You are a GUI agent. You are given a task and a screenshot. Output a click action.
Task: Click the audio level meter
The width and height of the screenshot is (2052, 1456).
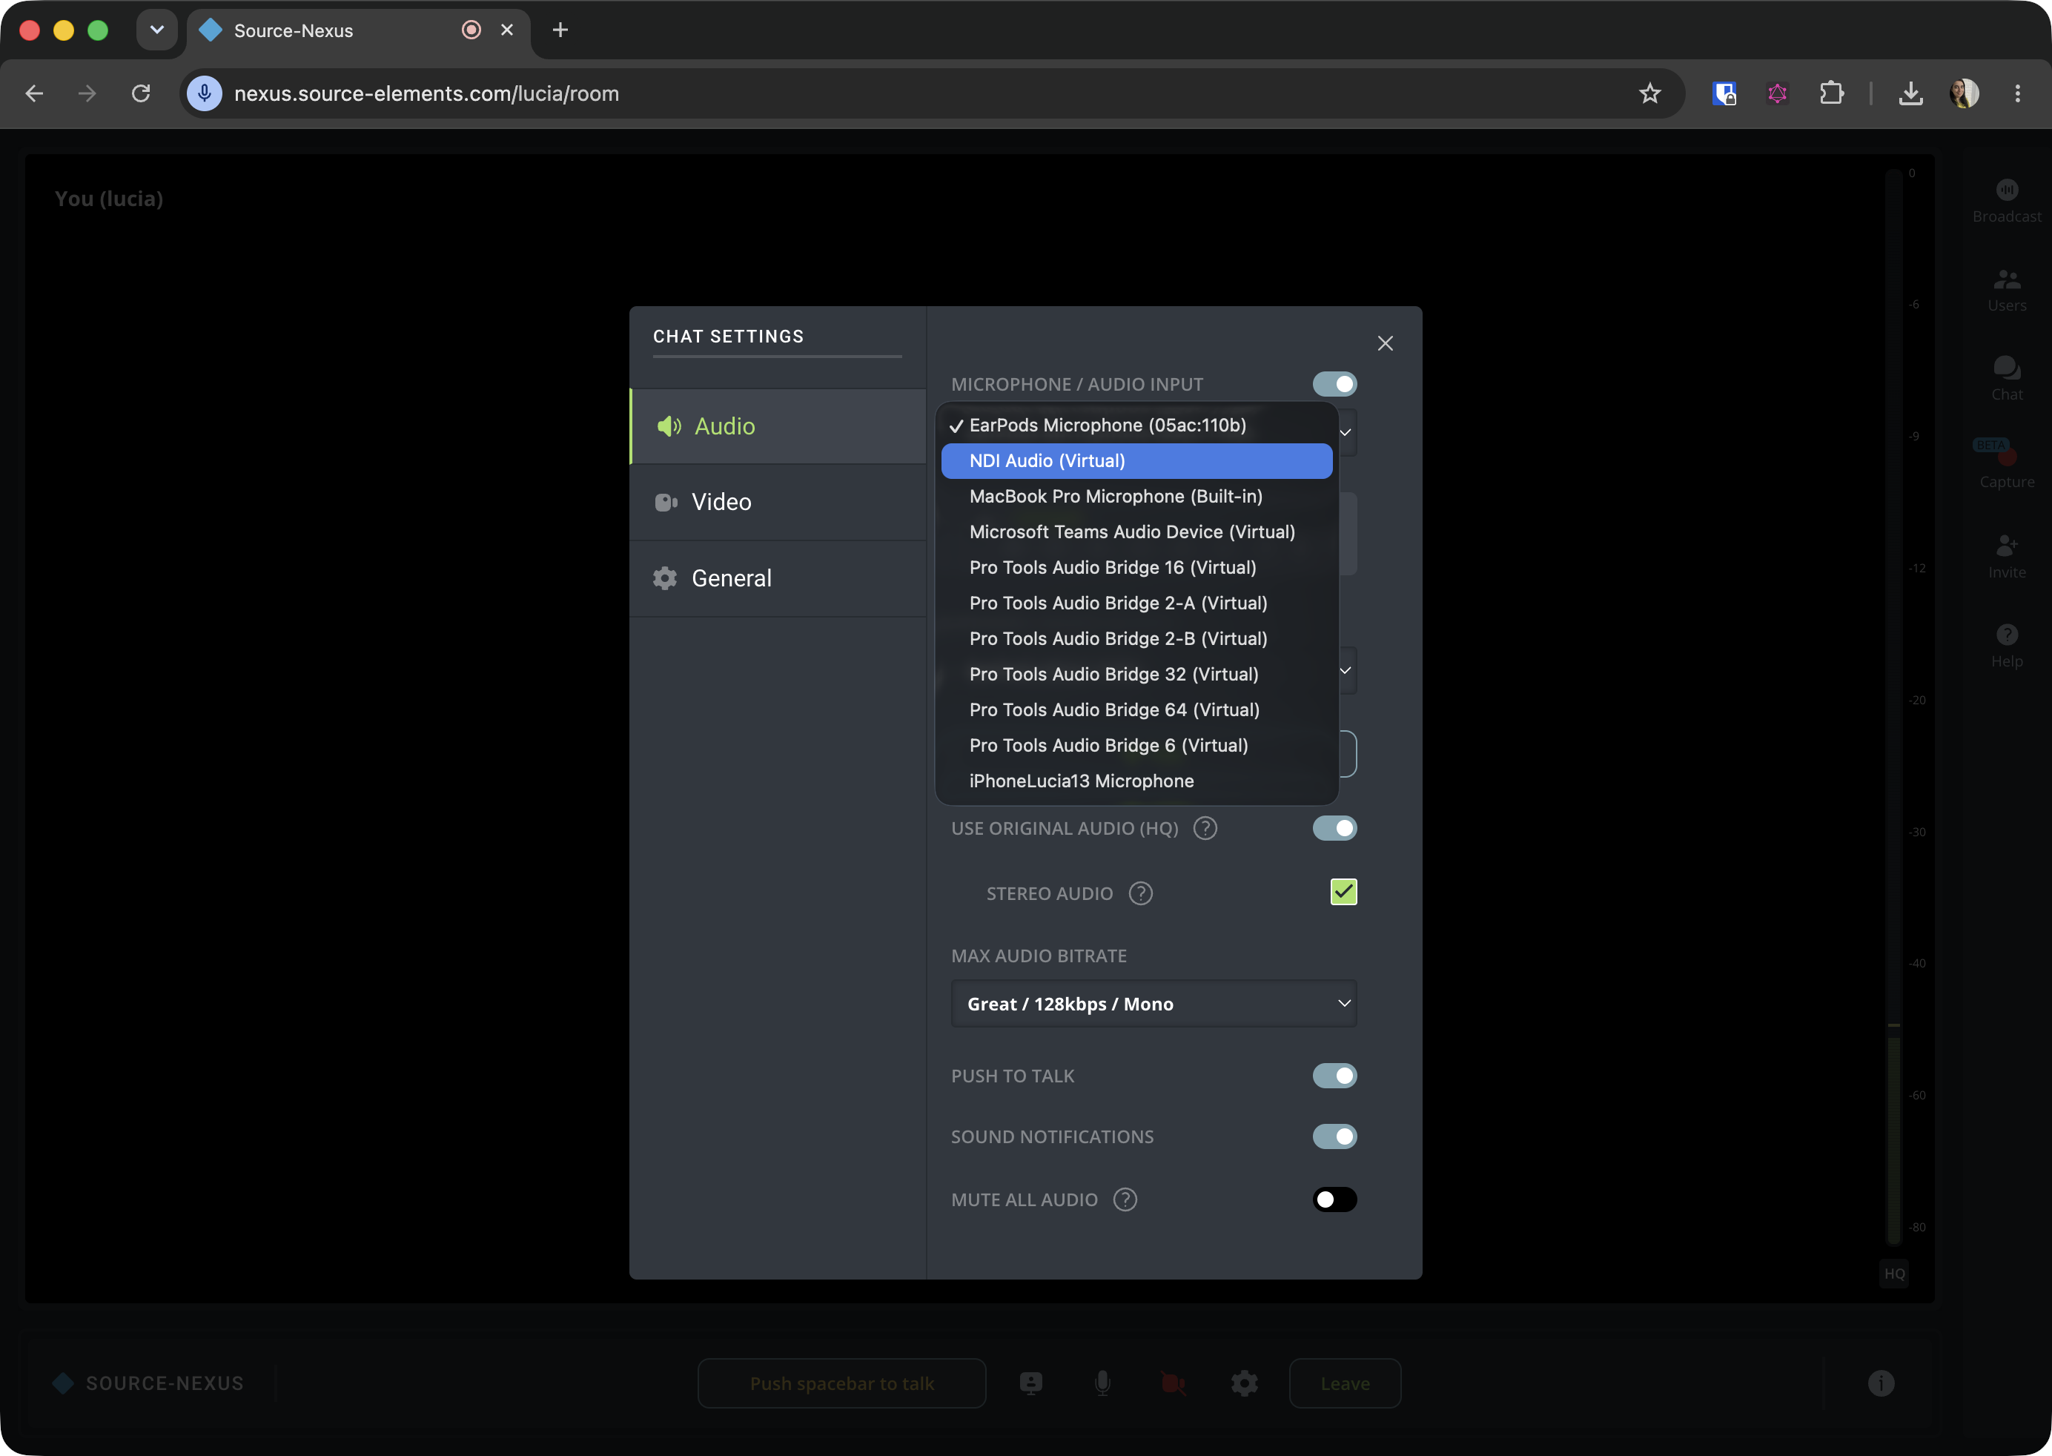pos(1893,707)
